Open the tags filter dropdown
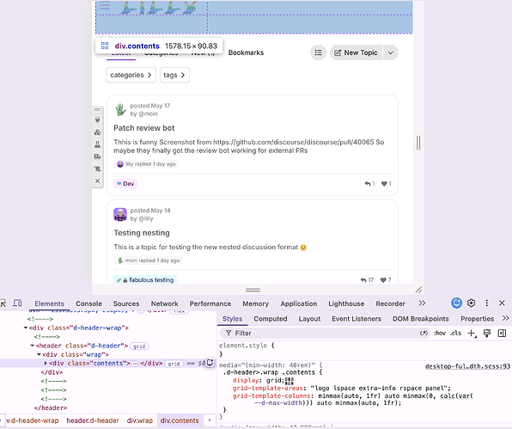The height and width of the screenshot is (429, 512). coord(174,75)
